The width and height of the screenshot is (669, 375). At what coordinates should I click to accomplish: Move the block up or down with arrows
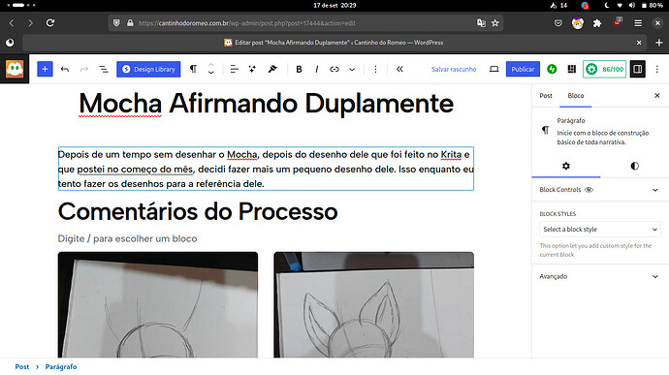coord(210,69)
